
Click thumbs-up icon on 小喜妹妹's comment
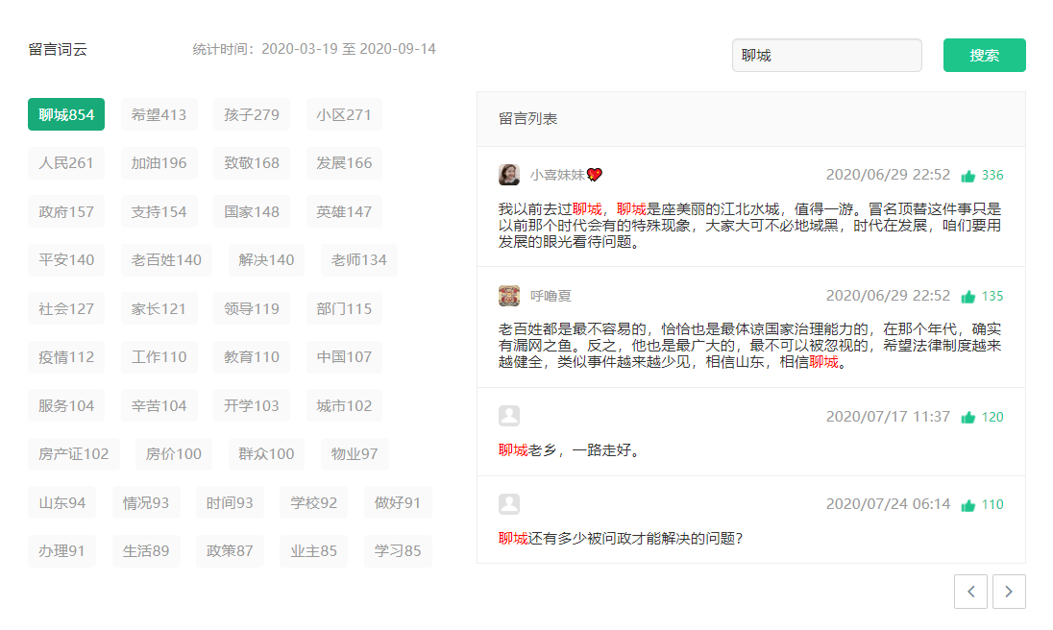coord(968,176)
